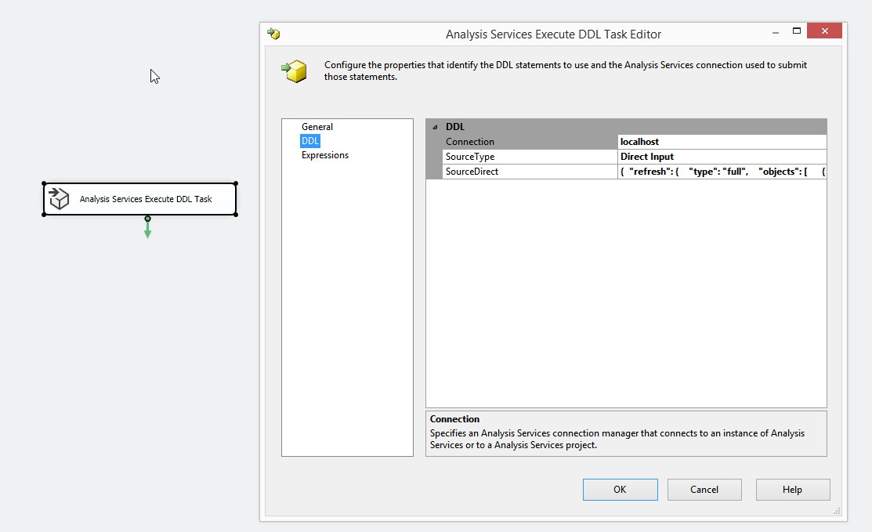Click the SourceDirect JSON value field

click(x=721, y=172)
